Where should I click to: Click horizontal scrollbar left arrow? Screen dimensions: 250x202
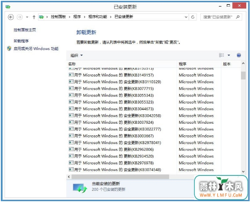tap(69, 177)
